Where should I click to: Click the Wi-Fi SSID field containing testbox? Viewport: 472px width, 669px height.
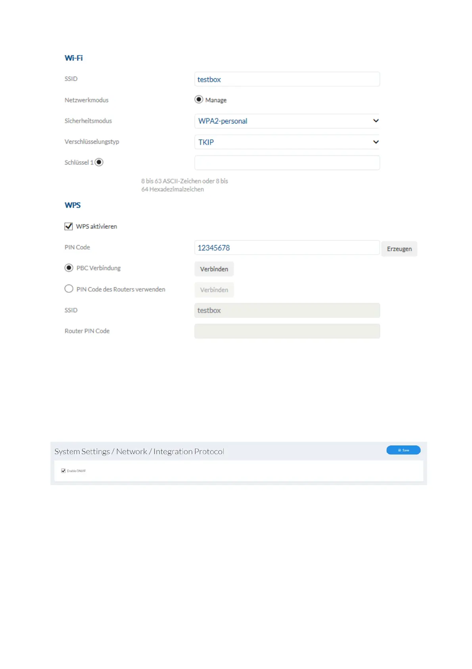click(287, 79)
